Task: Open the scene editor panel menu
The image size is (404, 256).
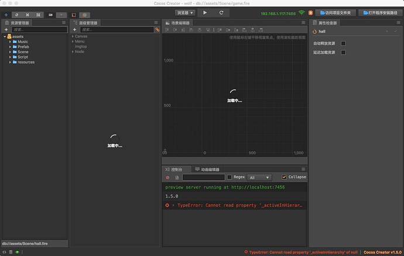Action: click(x=303, y=23)
